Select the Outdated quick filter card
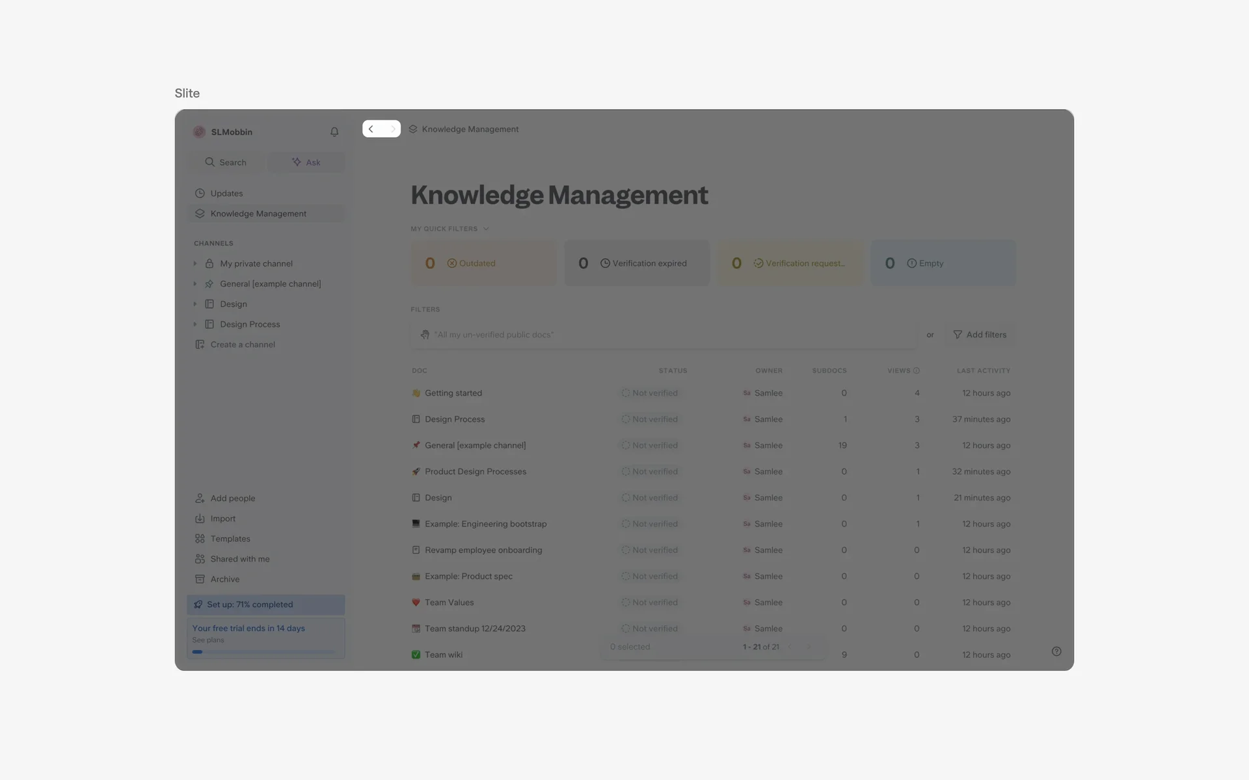This screenshot has height=780, width=1249. pyautogui.click(x=483, y=263)
